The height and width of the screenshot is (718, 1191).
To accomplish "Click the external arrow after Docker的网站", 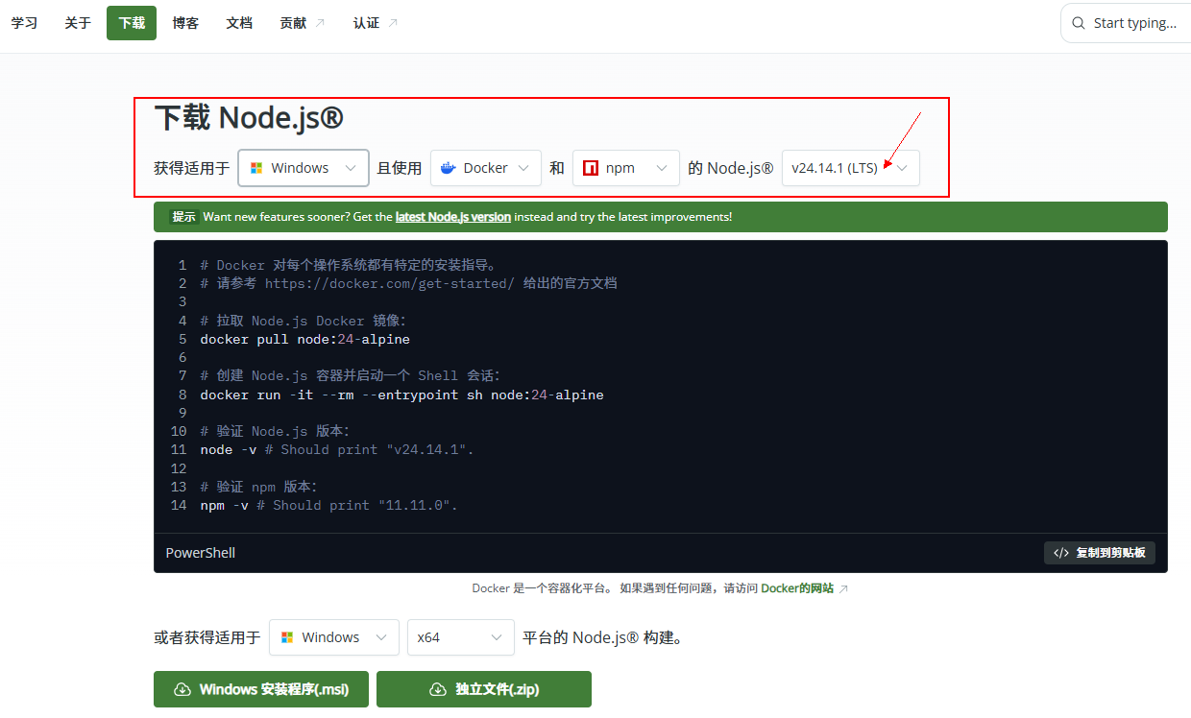I will (x=843, y=588).
